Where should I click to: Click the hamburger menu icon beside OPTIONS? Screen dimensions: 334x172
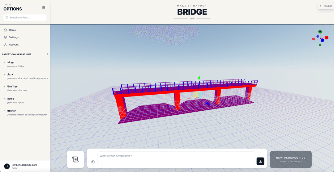coord(44,8)
